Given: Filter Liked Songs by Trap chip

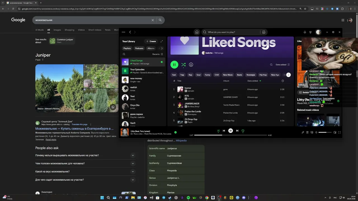Looking at the screenshot, I should [182, 75].
